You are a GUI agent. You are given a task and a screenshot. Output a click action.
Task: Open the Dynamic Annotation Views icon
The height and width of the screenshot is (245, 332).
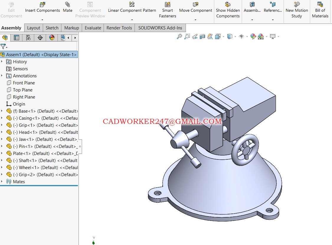point(210,36)
